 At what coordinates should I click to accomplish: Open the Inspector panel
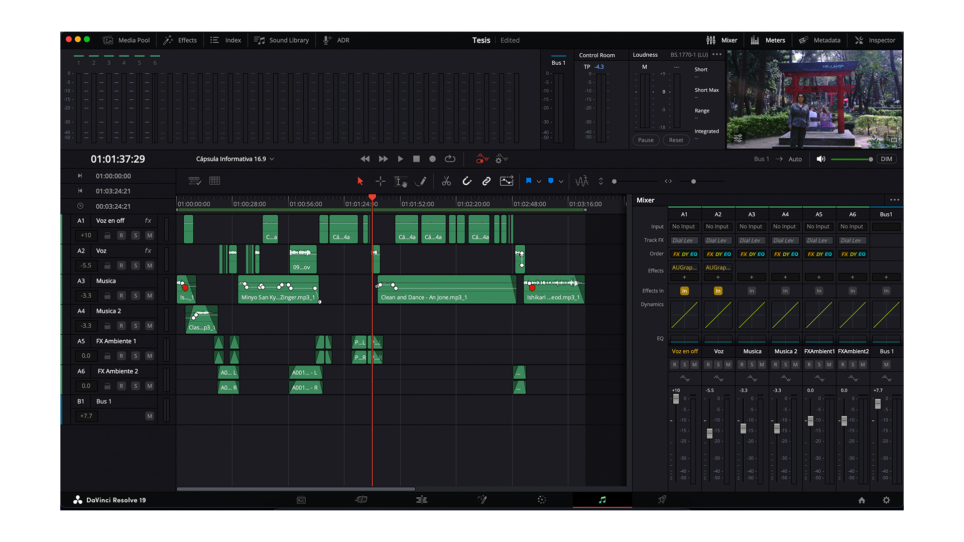[x=875, y=40]
